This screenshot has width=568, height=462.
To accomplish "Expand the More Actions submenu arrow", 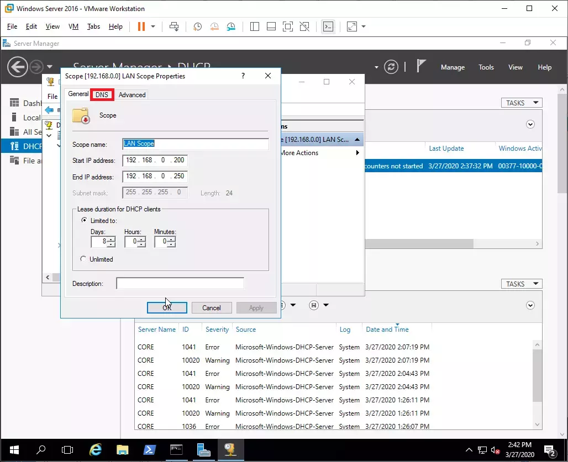I will point(357,153).
